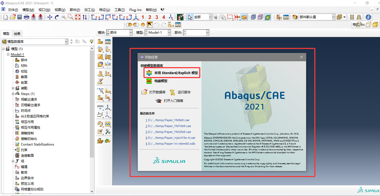Click the wrench and screwdriver repair tool
This screenshot has width=380, height=196.
tap(108, 132)
